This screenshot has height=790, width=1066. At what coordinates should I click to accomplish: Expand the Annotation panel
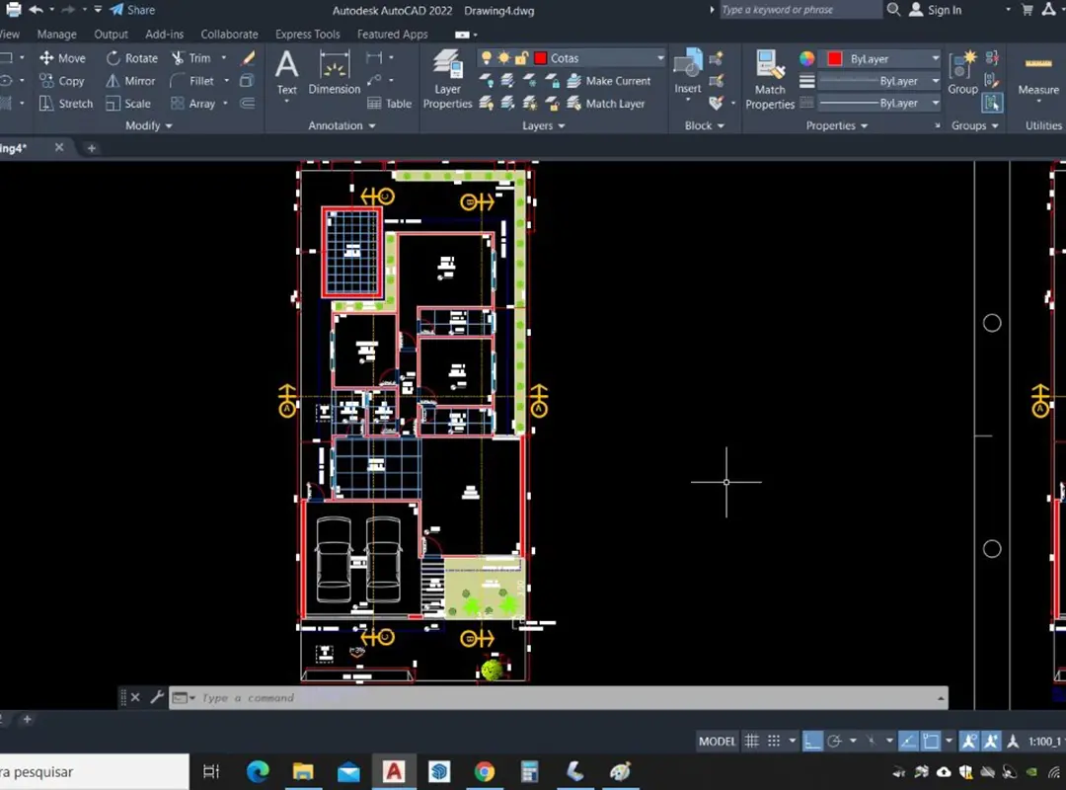coord(342,126)
